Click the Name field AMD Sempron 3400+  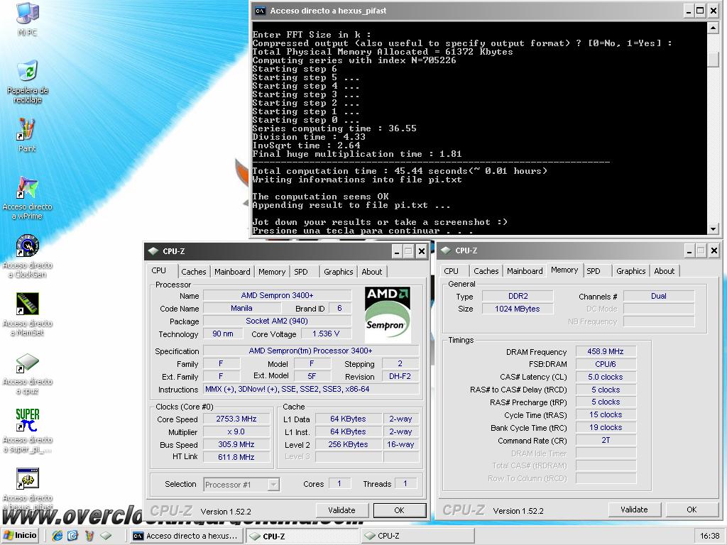(x=277, y=295)
